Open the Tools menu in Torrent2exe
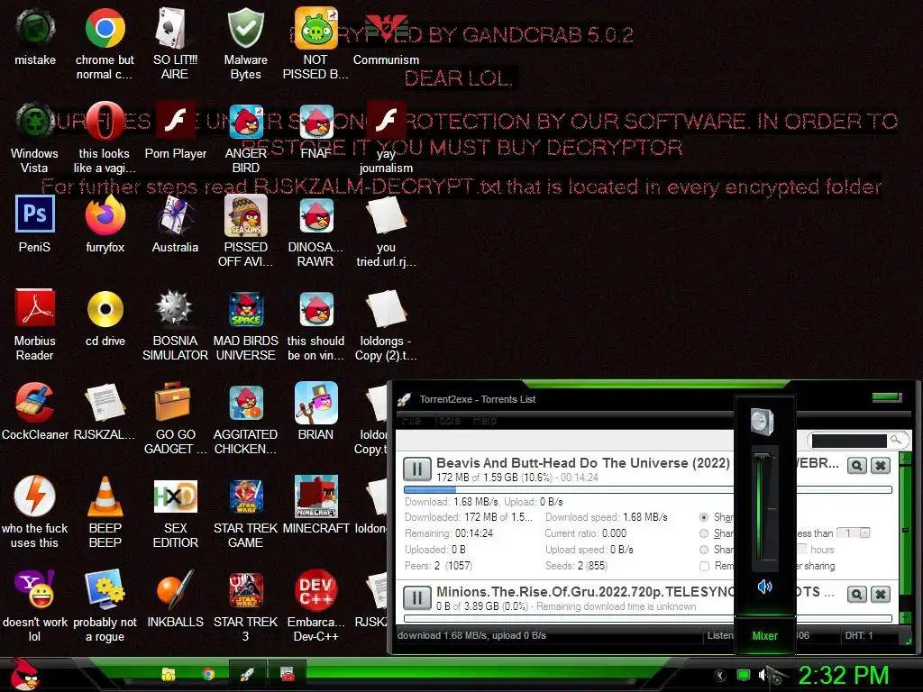The height and width of the screenshot is (692, 923). click(x=447, y=421)
